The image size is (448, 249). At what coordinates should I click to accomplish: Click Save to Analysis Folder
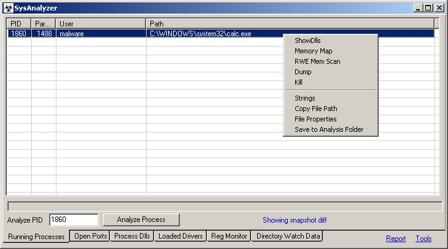point(329,129)
